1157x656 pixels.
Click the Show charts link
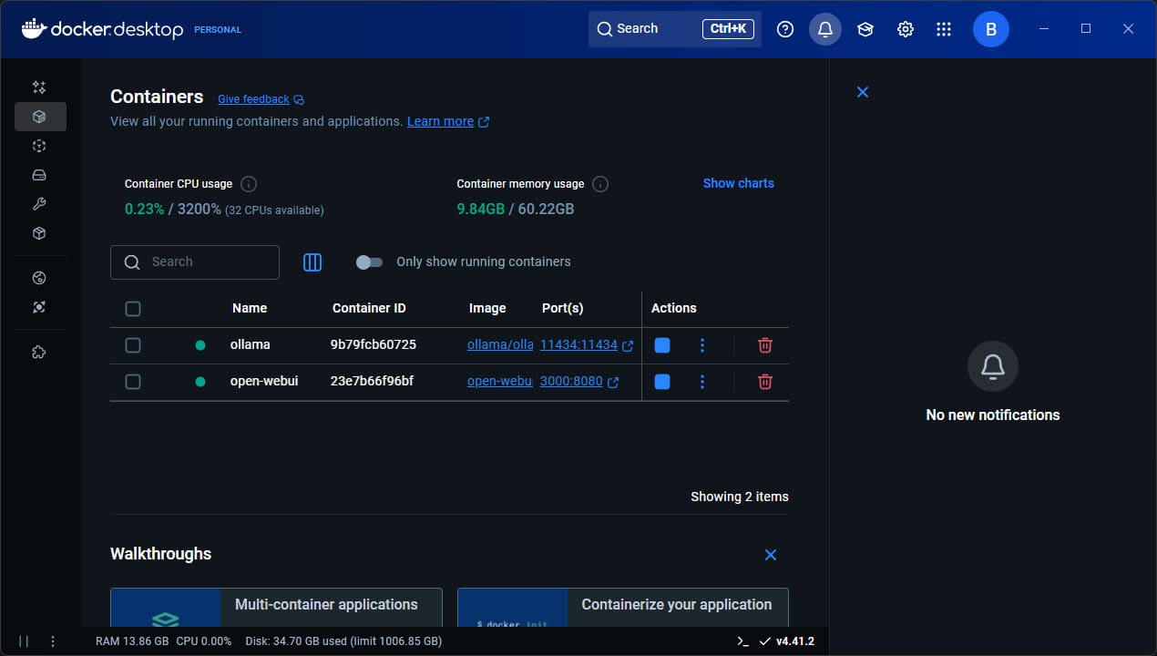click(738, 183)
